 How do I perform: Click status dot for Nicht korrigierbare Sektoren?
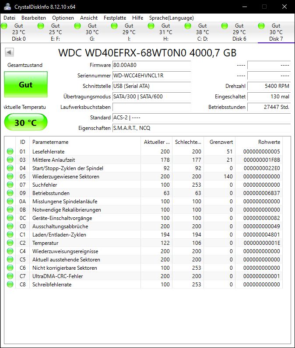[10, 268]
